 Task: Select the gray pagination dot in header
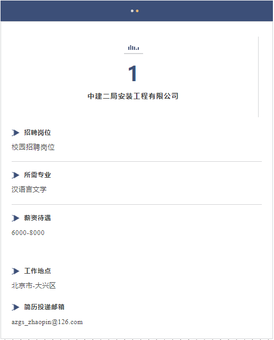tap(132, 11)
